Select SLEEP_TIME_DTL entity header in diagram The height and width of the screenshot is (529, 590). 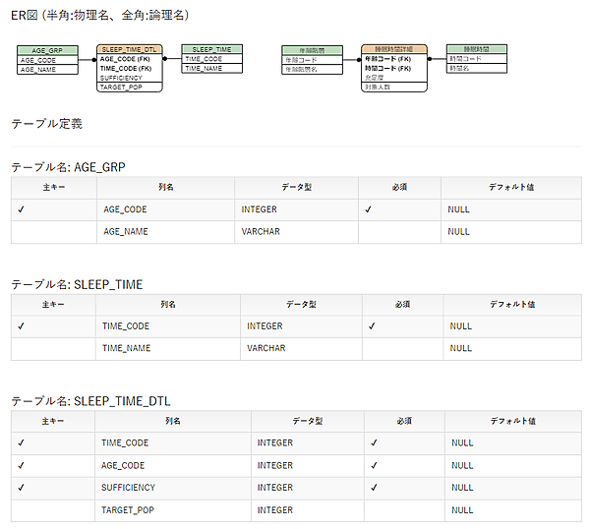pos(130,49)
